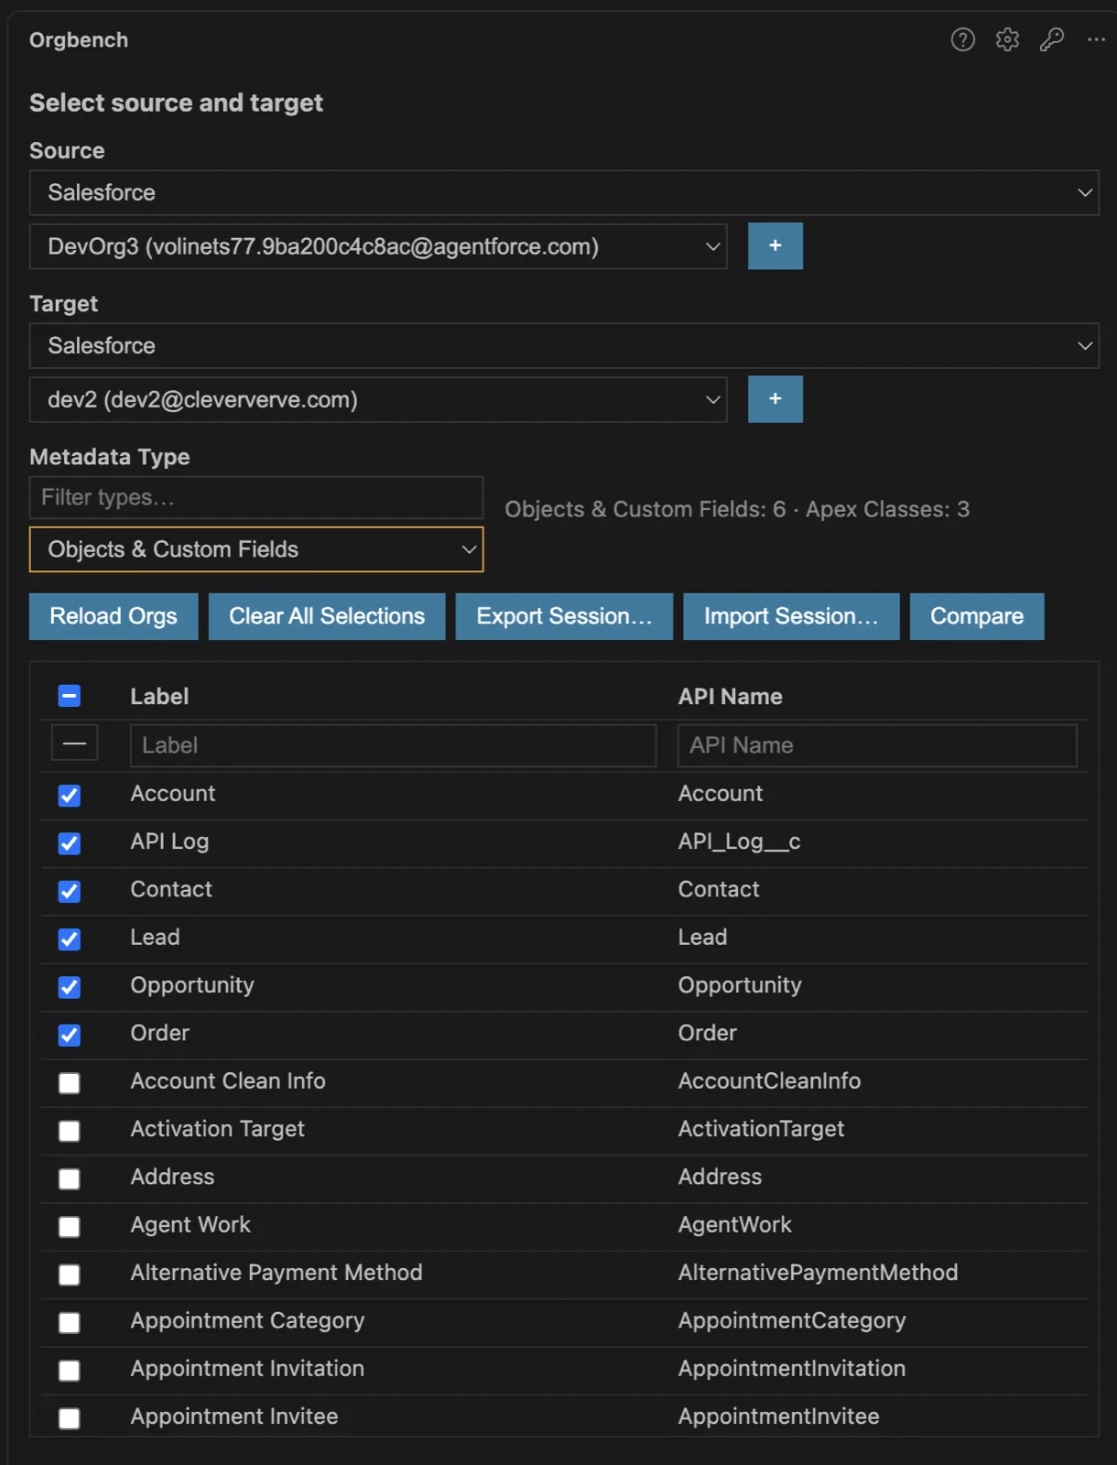Image resolution: width=1117 pixels, height=1465 pixels.
Task: Check the Appointment Invitation checkbox
Action: pos(70,1370)
